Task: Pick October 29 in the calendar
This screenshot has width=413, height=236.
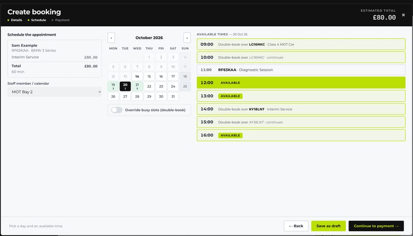Action: [149, 97]
